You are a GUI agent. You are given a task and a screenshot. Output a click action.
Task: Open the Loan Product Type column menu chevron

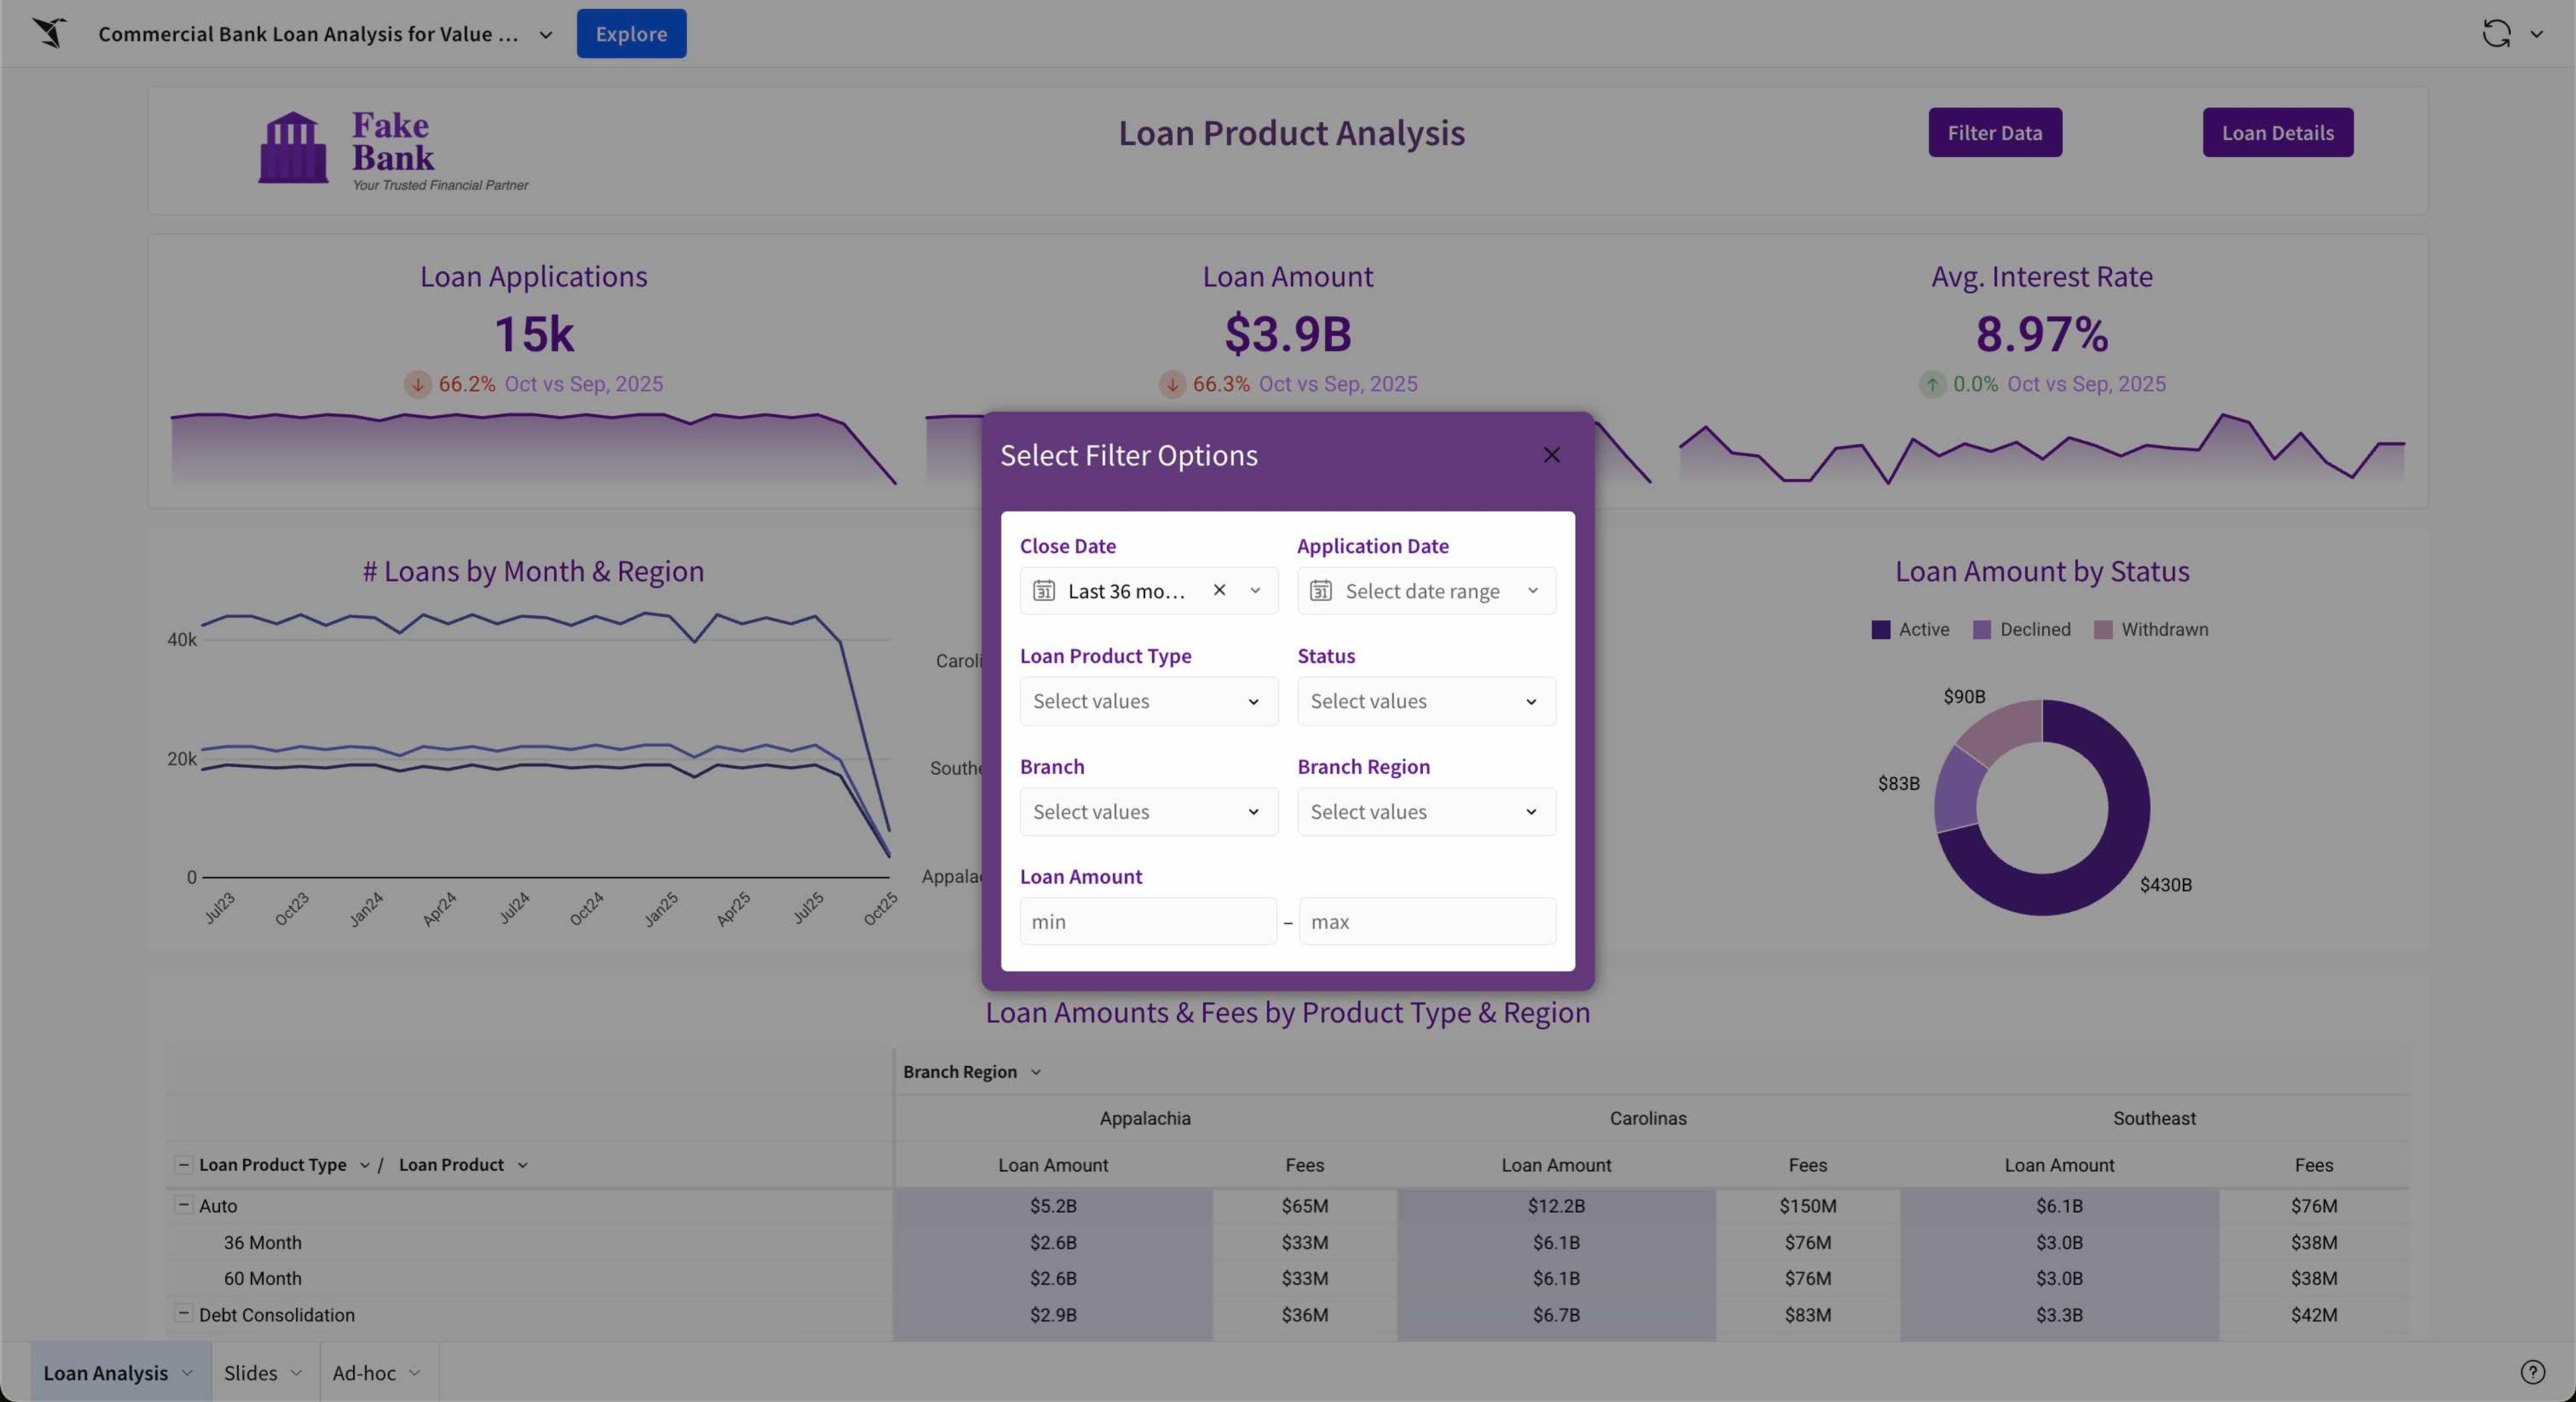tap(364, 1165)
